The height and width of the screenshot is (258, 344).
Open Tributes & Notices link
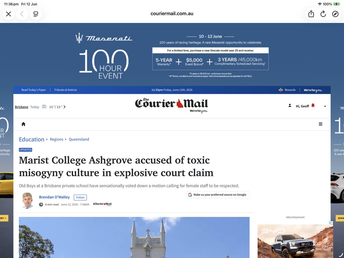point(66,90)
